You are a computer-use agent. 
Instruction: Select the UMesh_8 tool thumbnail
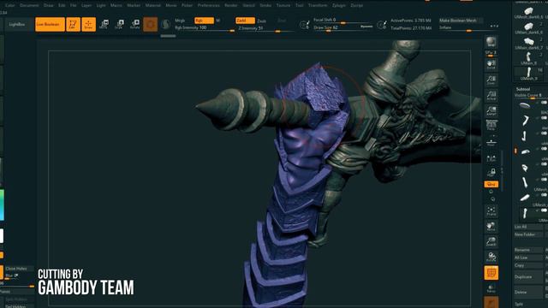(x=528, y=58)
